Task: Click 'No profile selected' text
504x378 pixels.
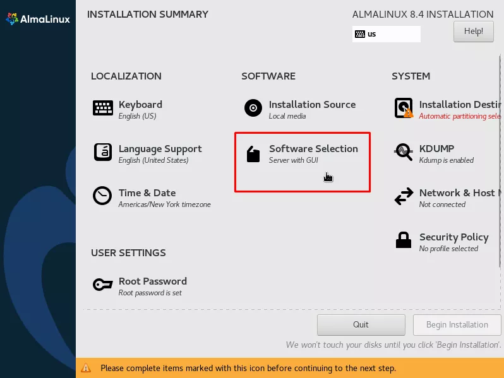Action: point(448,249)
